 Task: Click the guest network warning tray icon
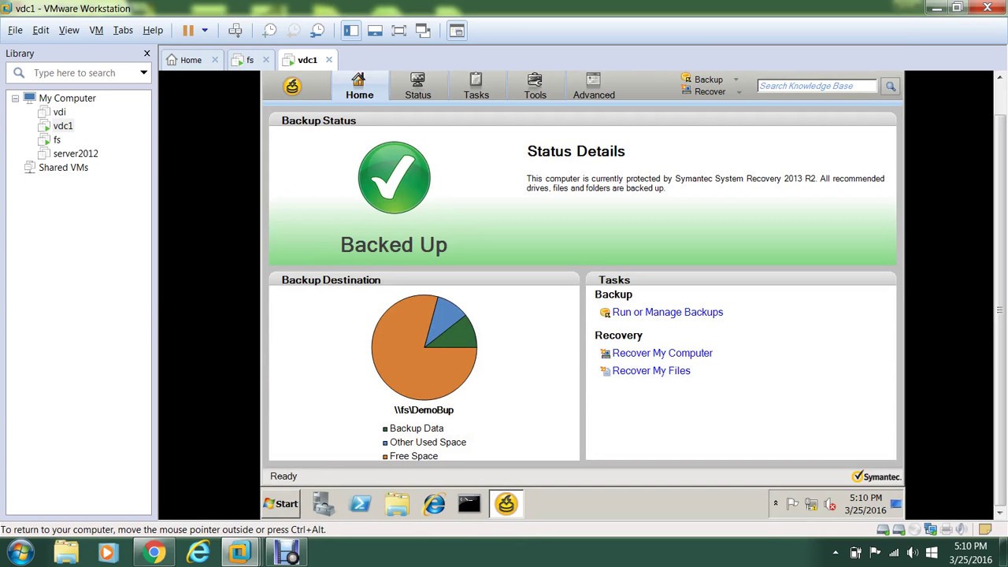(811, 505)
